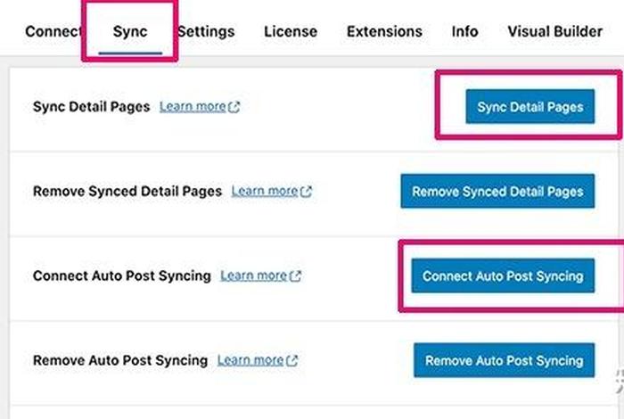This screenshot has width=624, height=419.
Task: Open Learn more for Connect Auto Post Syncing
Action: click(x=253, y=276)
